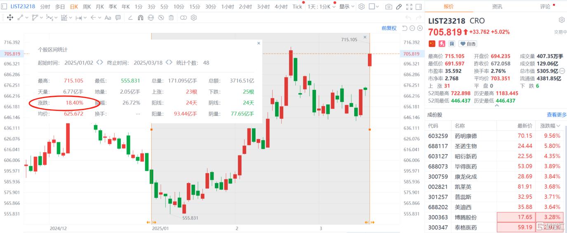
Task: Switch to 周K weekly chart
Action: pyautogui.click(x=87, y=7)
